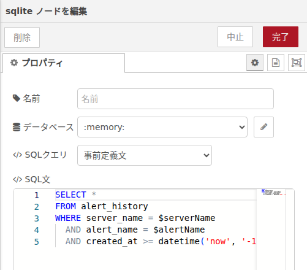Open the 事前定義文 SQL query dropdown
Viewport: 307px width, 270px height.
tap(145, 155)
